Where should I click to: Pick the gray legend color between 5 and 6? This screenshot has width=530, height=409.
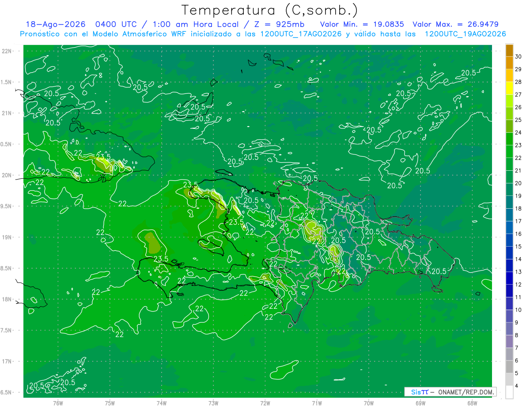[x=509, y=367]
